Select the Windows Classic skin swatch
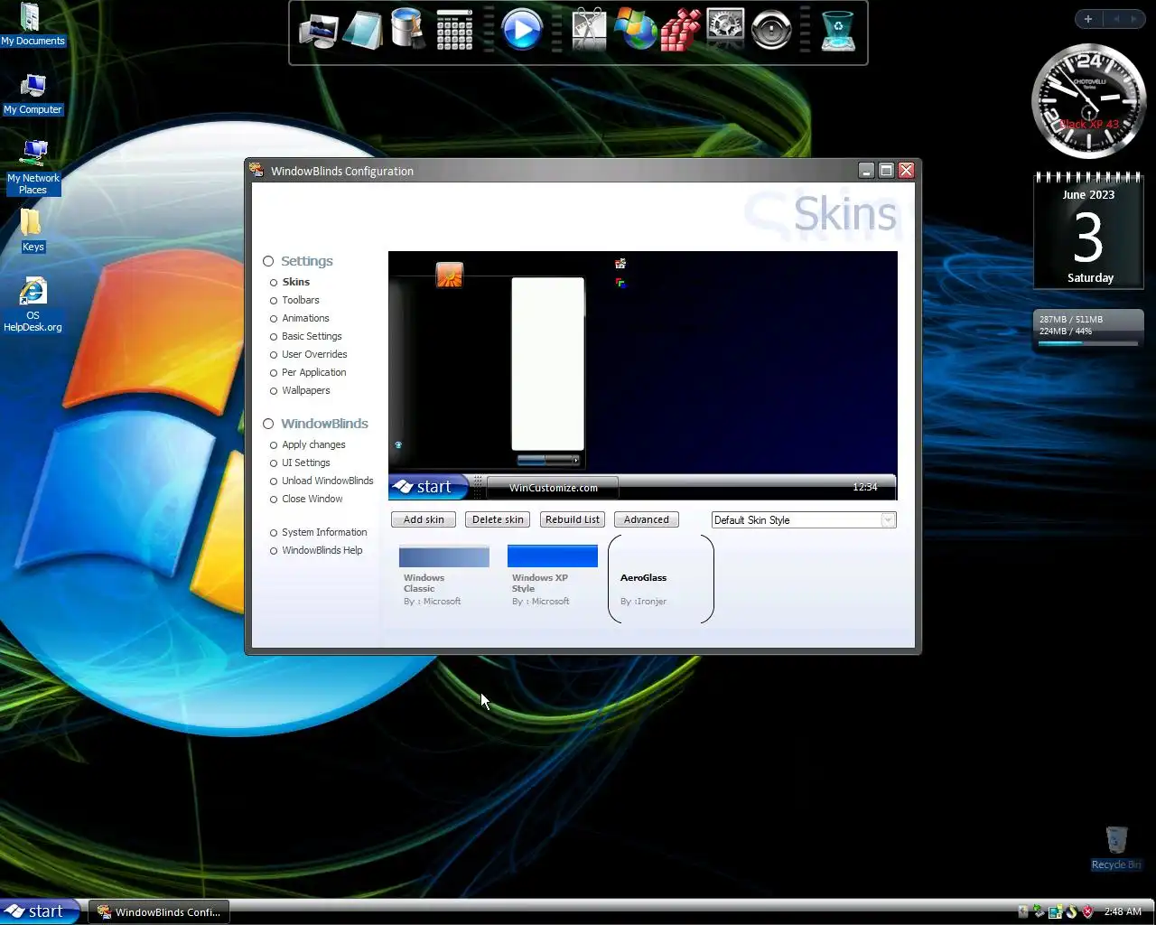 pyautogui.click(x=443, y=556)
